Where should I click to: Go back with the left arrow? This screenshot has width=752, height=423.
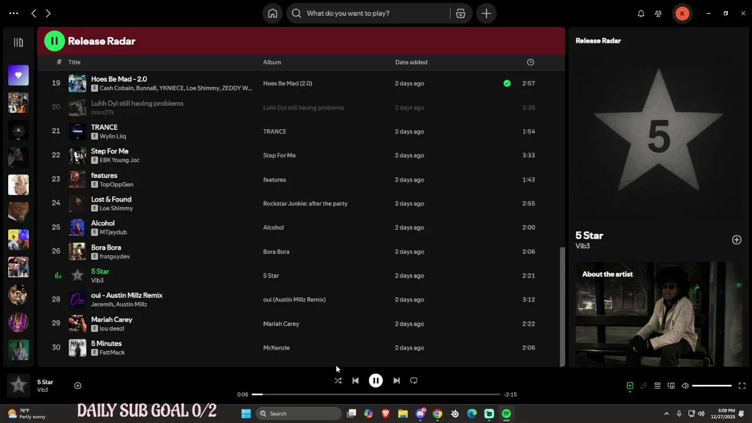33,13
